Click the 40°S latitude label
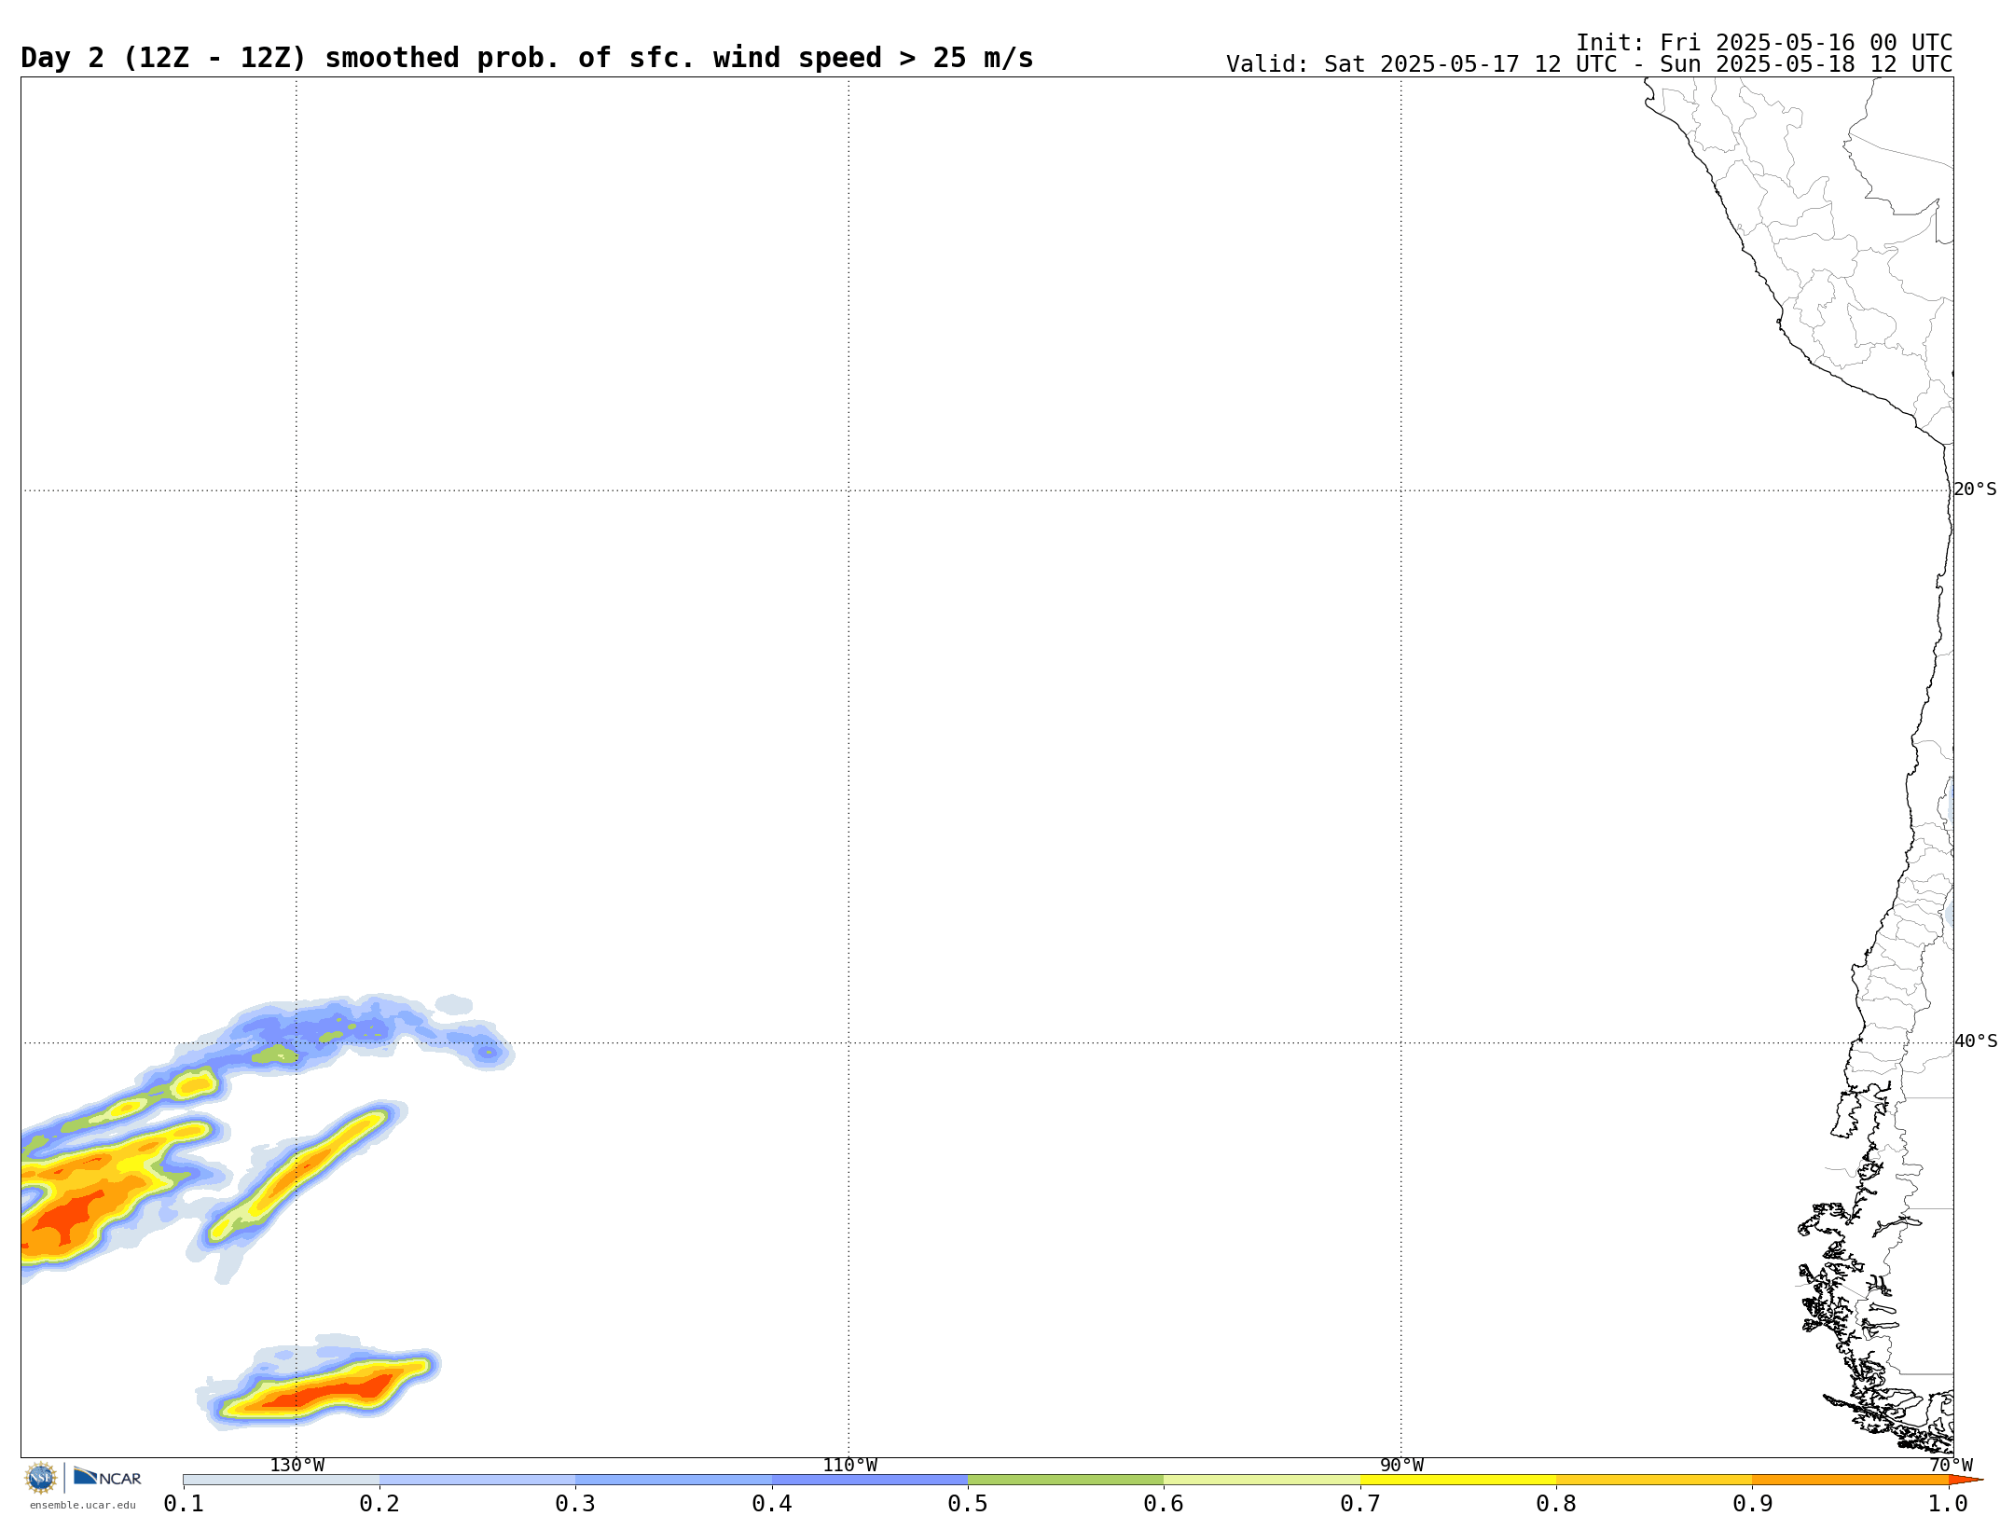 coord(1976,1041)
